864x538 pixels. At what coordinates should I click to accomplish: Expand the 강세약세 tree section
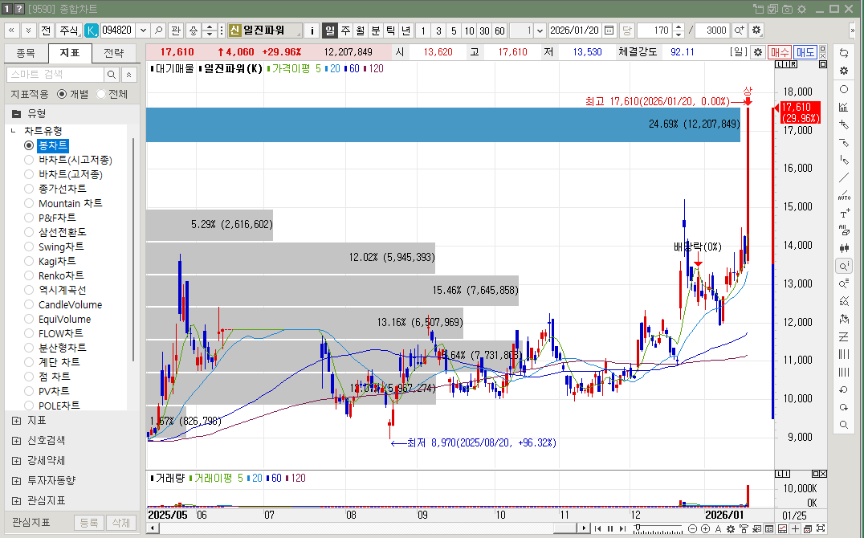click(17, 460)
